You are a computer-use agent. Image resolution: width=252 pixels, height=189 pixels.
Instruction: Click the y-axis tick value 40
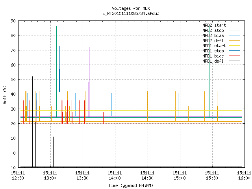point(13,94)
